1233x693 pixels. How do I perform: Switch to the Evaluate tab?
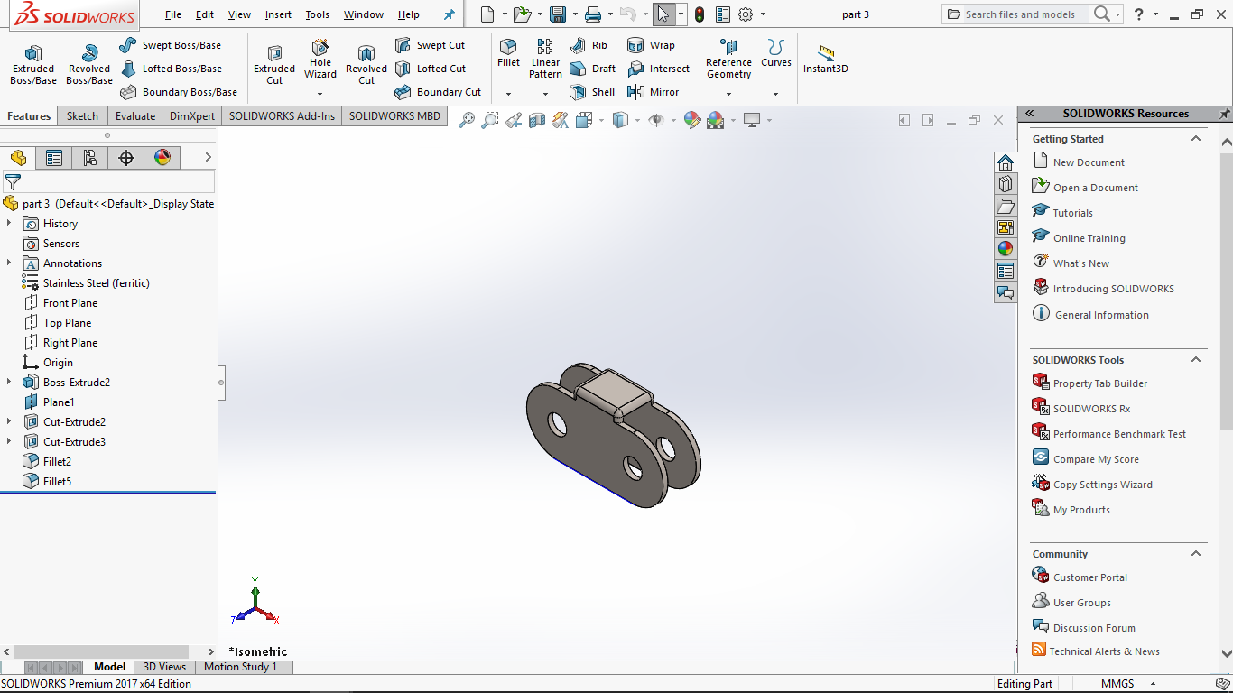[135, 115]
